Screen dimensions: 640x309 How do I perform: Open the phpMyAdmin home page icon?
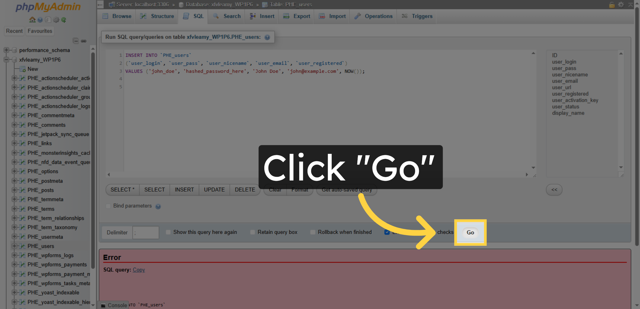[32, 20]
